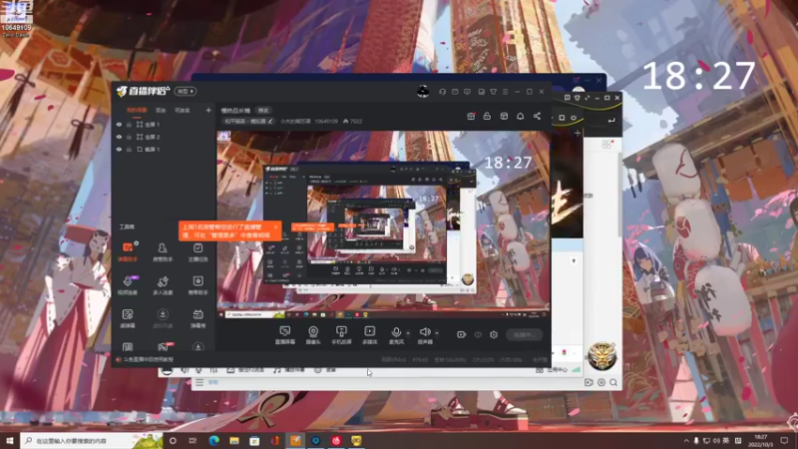Click the box icon left of the bell
This screenshot has width=798, height=449.
(504, 116)
